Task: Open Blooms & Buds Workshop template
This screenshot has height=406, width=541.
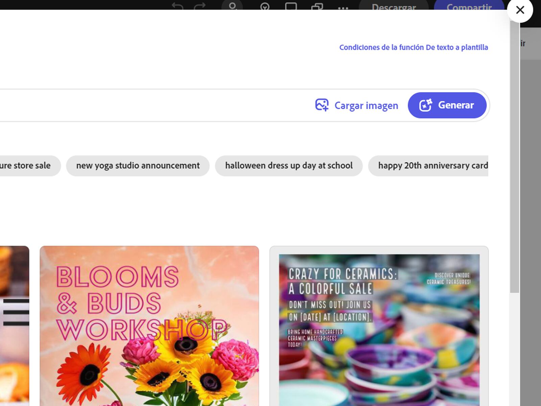Action: coord(149,325)
